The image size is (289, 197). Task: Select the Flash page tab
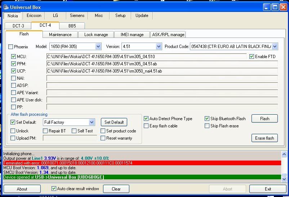[x=24, y=34]
